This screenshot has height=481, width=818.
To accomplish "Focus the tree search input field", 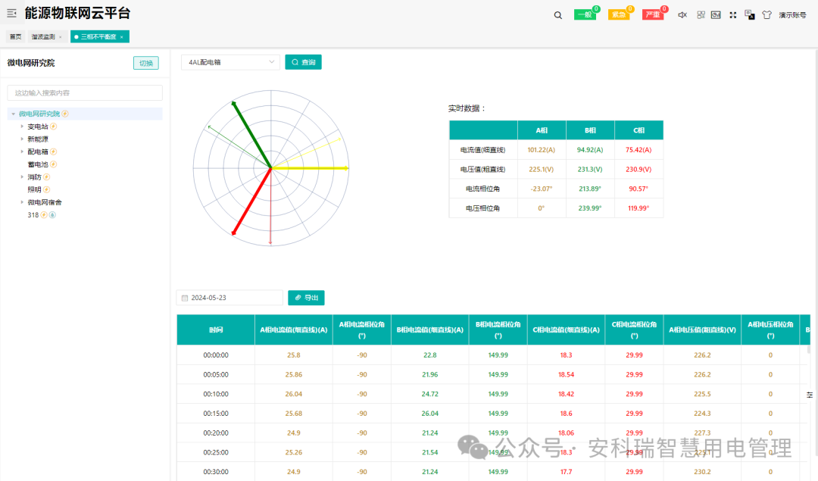I will [85, 93].
